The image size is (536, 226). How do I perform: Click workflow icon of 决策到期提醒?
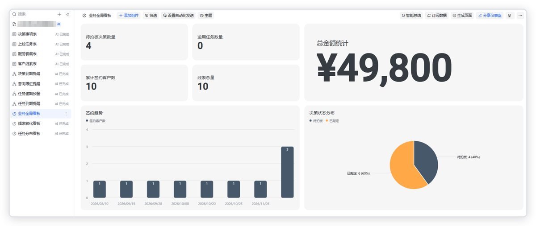tap(14, 74)
